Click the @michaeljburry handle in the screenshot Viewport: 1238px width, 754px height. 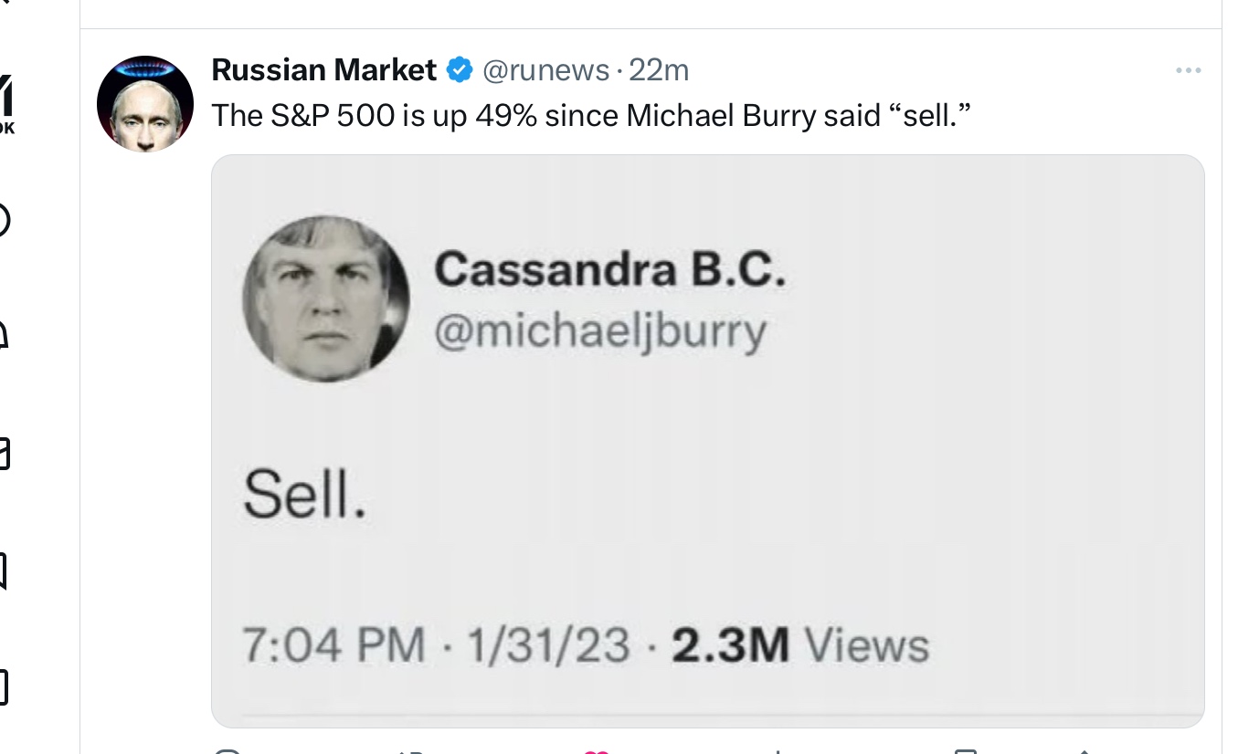[x=599, y=333]
